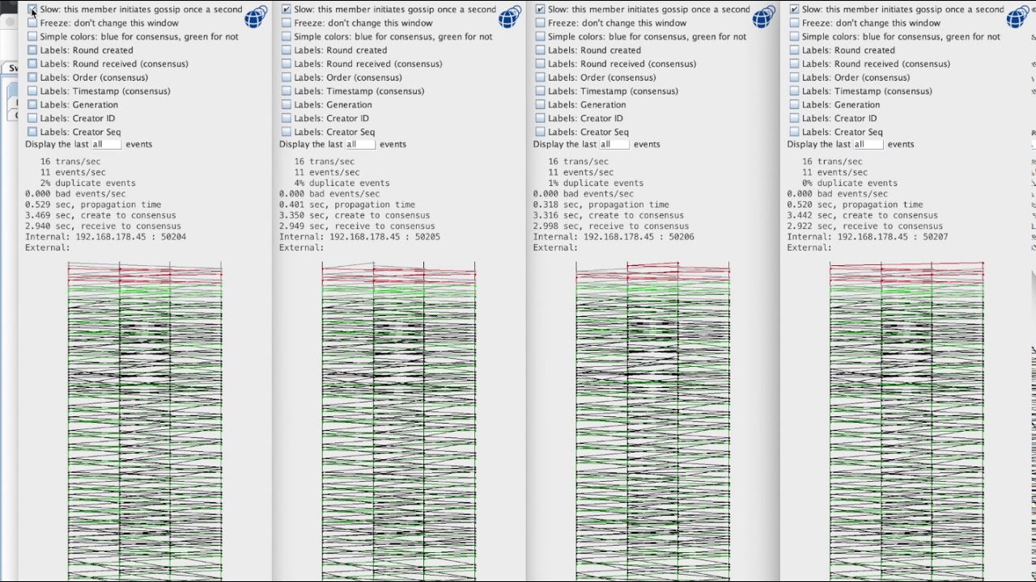The width and height of the screenshot is (1036, 582).
Task: Check Labels: Round received (consensus) in port 50206 window
Action: click(541, 64)
